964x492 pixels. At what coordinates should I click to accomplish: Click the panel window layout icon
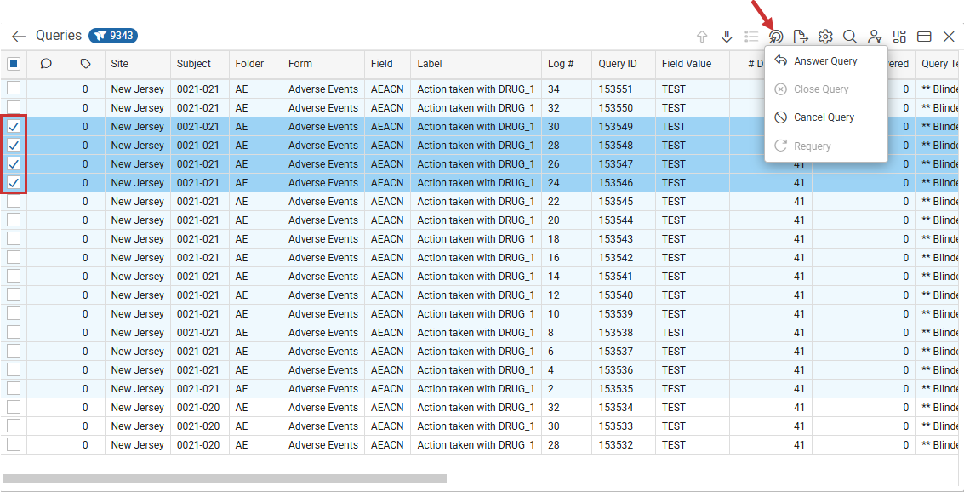924,37
